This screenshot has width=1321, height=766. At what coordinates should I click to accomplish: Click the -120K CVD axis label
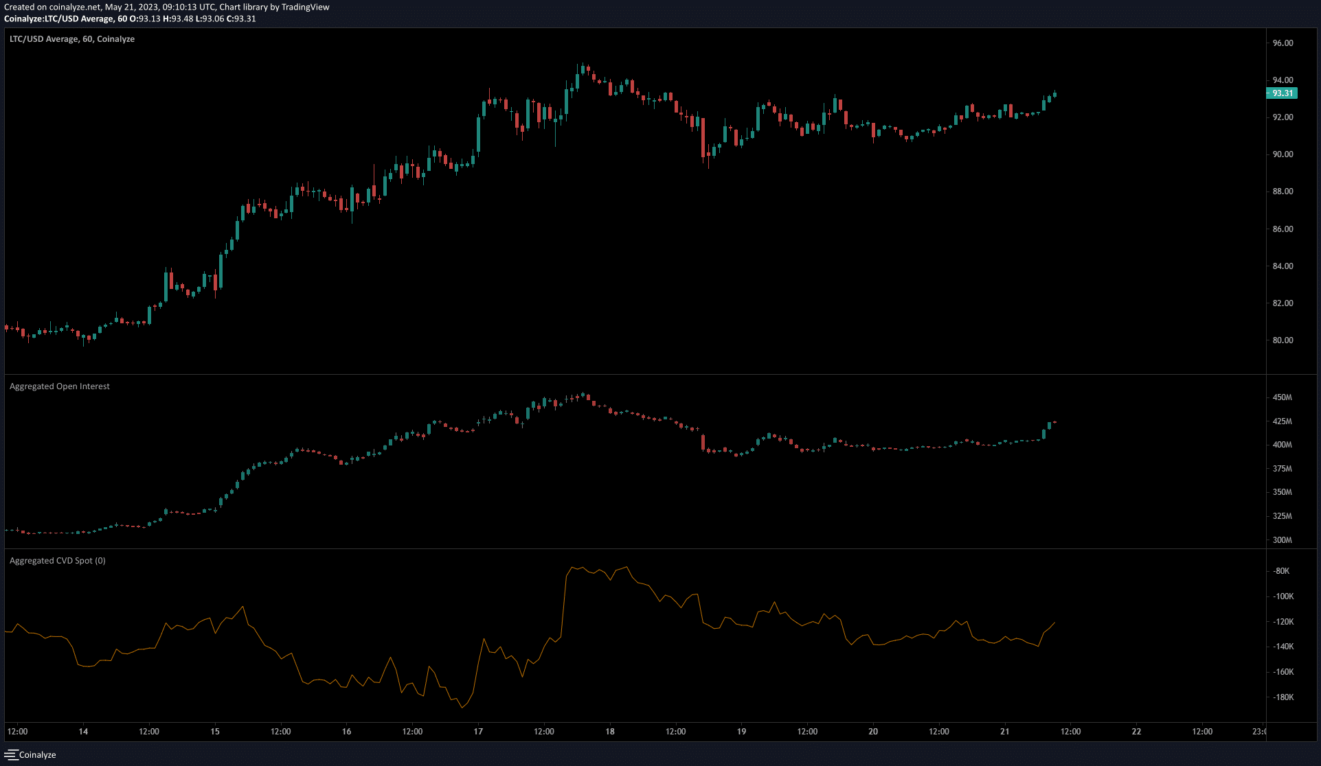tap(1283, 622)
